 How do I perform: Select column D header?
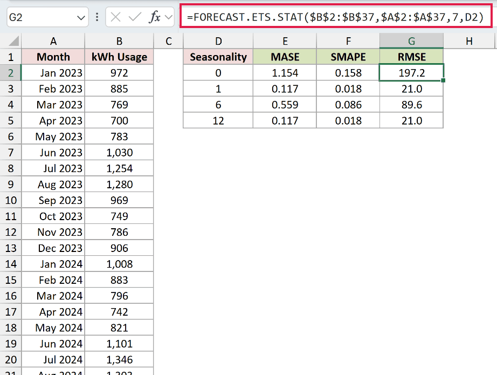click(x=218, y=41)
